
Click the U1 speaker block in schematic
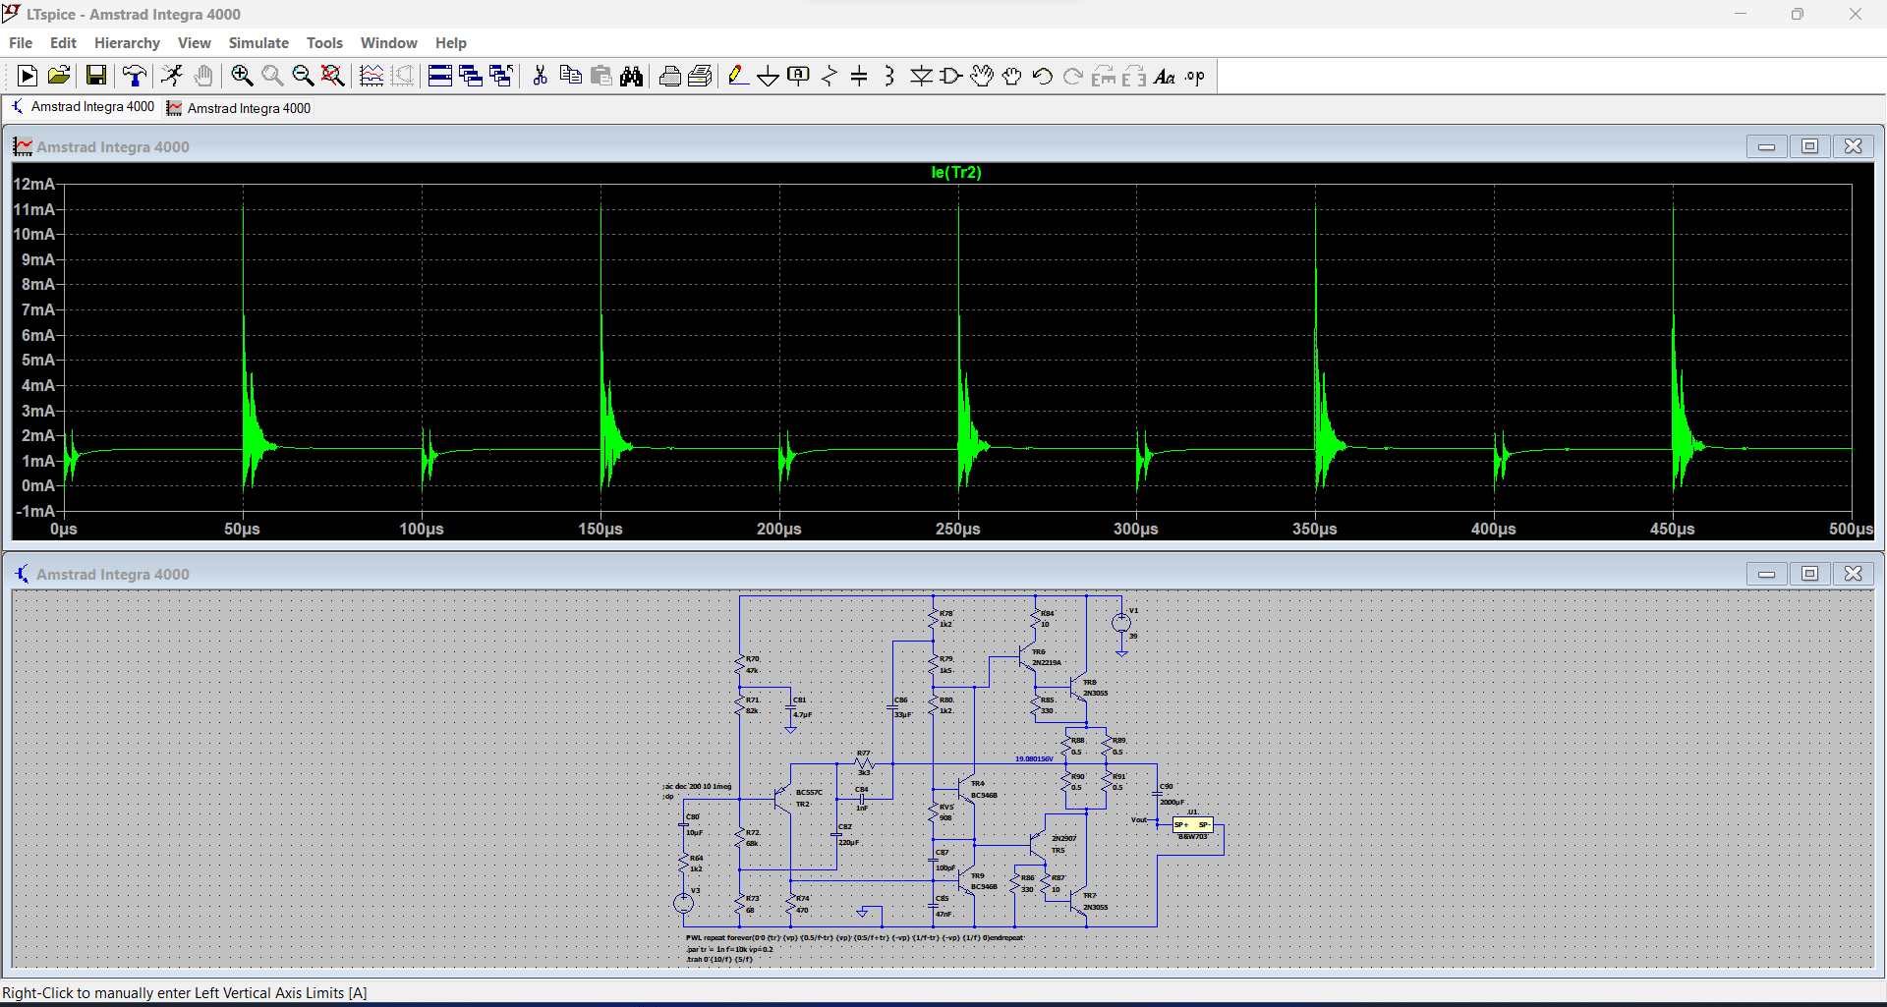point(1192,825)
